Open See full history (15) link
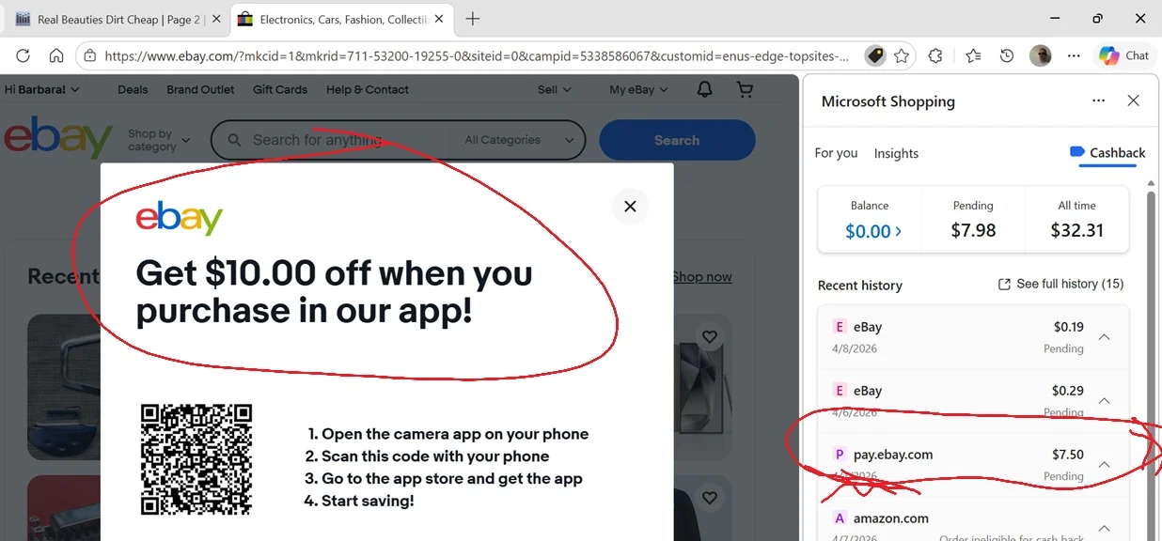Viewport: 1162px width, 541px height. (1060, 284)
